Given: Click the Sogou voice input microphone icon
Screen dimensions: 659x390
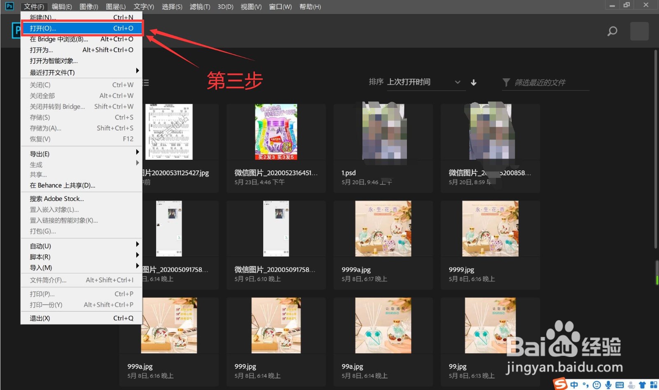Looking at the screenshot, I should 608,385.
